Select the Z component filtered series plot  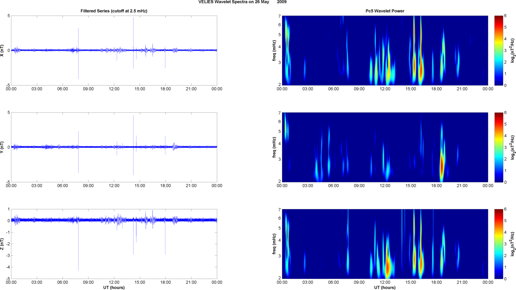pyautogui.click(x=114, y=244)
